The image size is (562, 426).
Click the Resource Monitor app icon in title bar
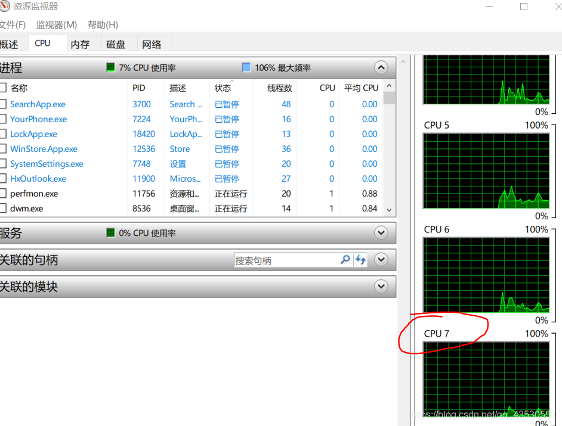coord(4,6)
